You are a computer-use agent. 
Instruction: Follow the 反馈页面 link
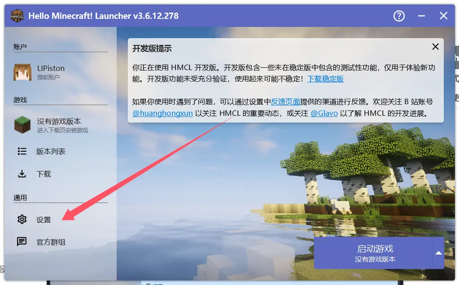(285, 102)
